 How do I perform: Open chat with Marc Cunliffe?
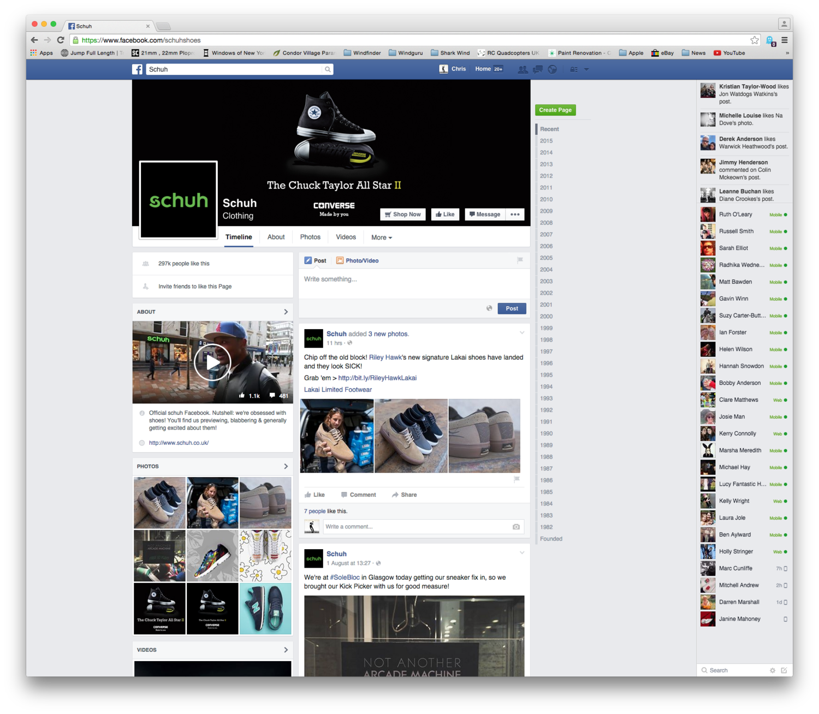744,568
